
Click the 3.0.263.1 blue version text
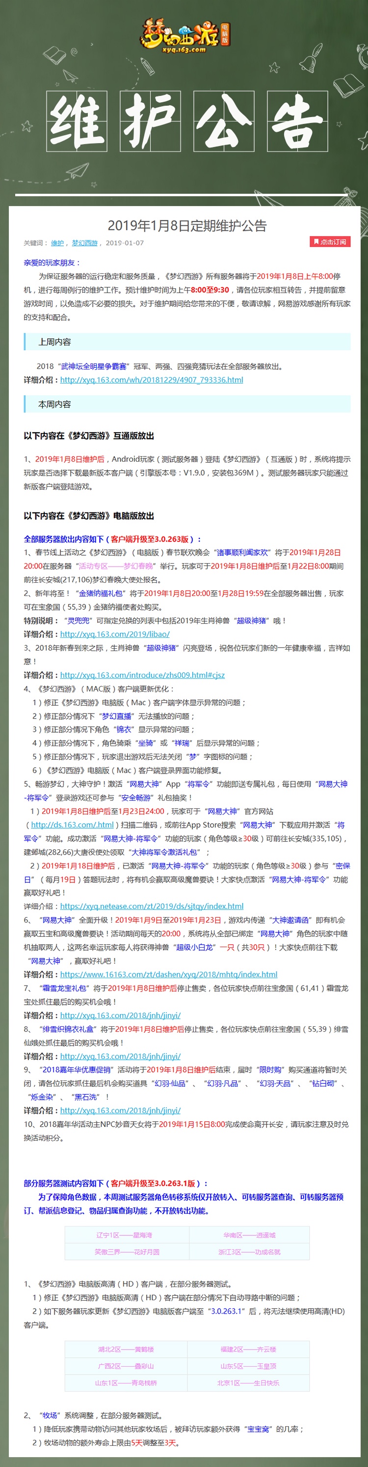227,1311
